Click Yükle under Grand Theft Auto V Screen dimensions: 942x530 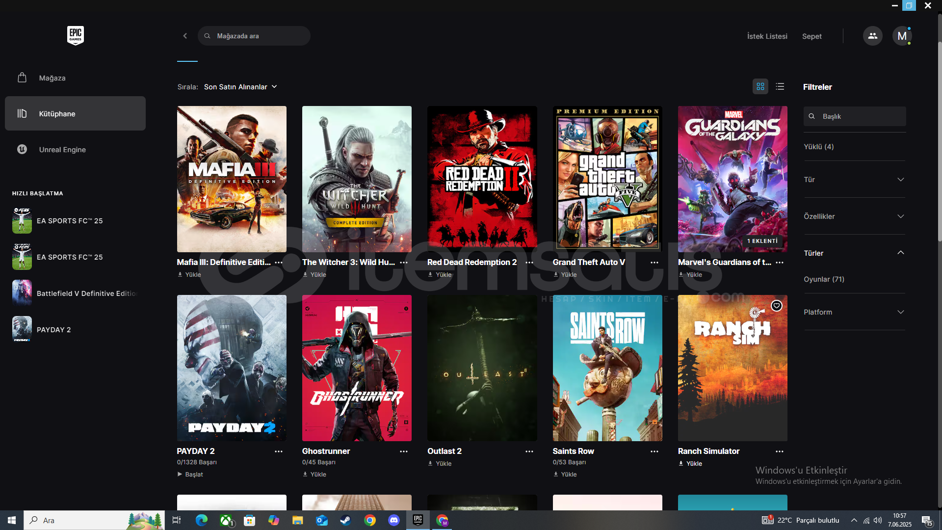tap(565, 275)
